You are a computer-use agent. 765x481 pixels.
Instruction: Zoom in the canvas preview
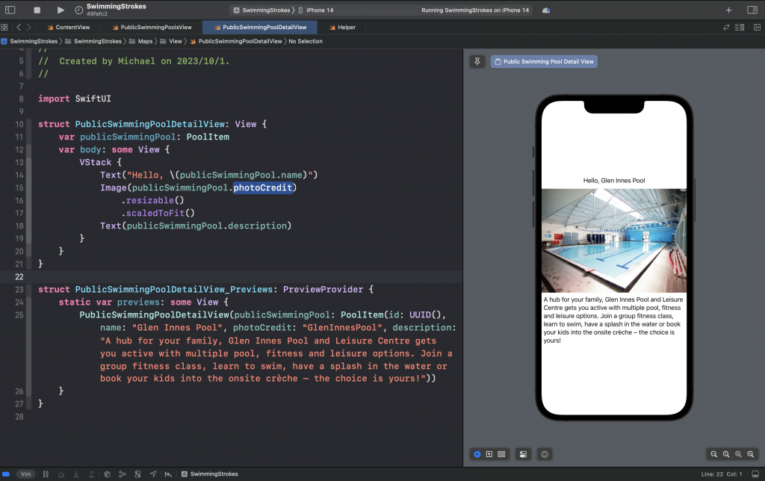point(750,454)
